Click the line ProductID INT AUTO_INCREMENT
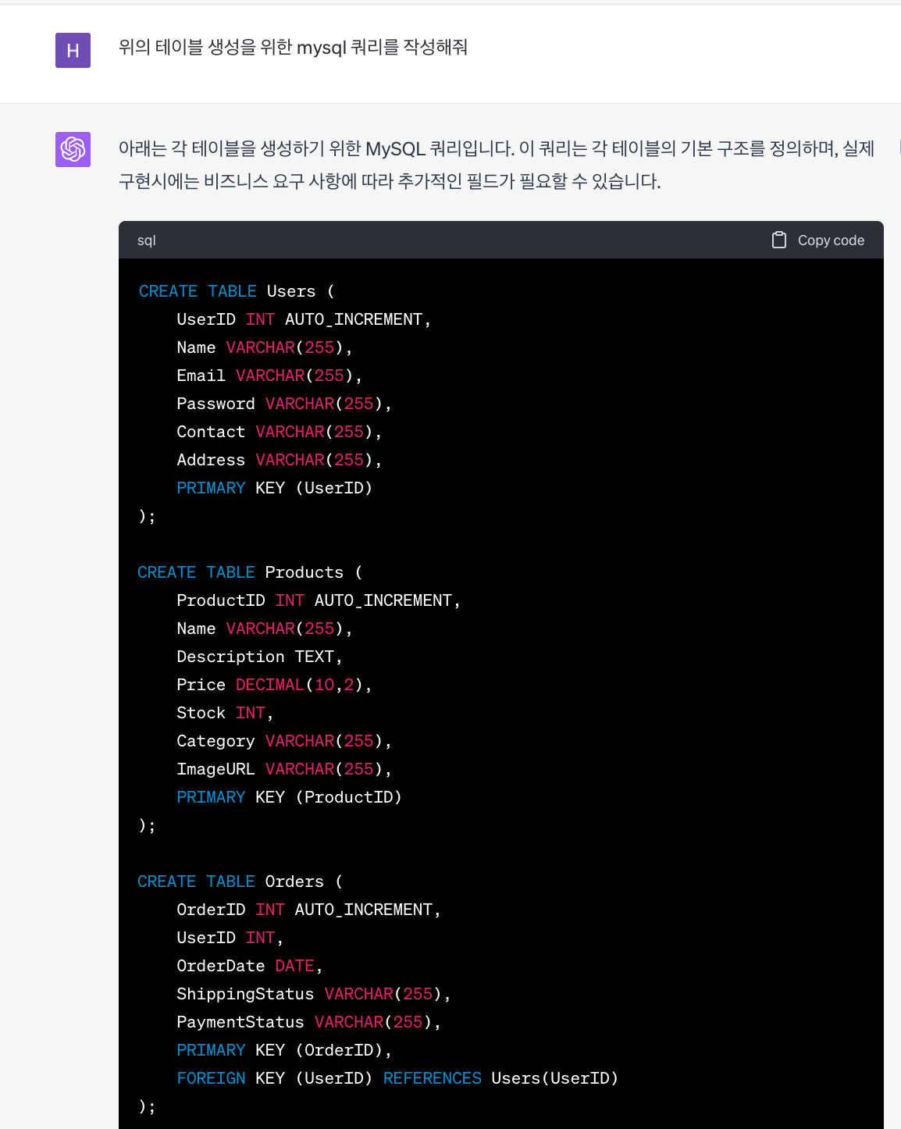901x1129 pixels. 319,600
